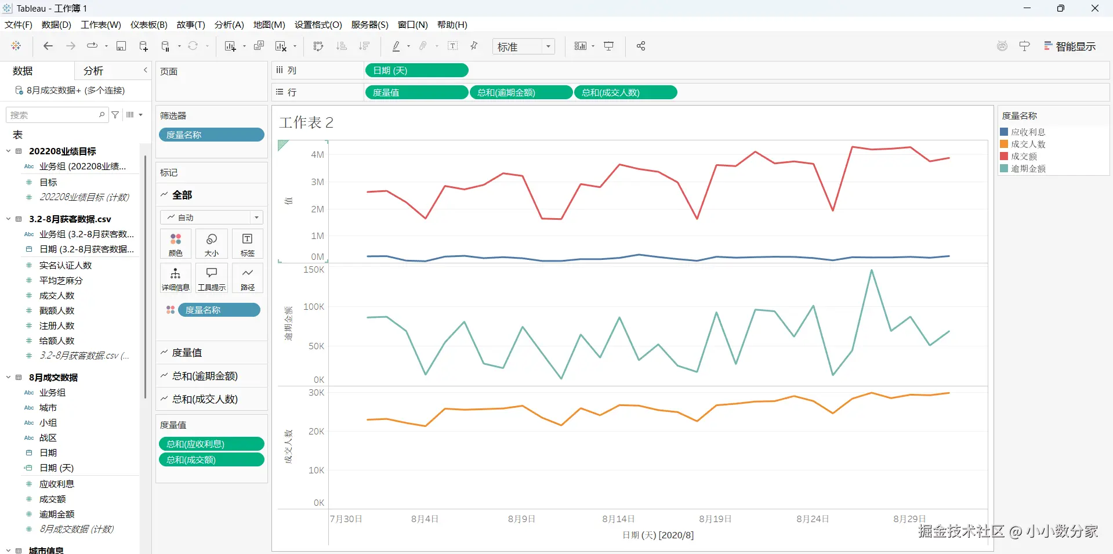The height and width of the screenshot is (554, 1113).
Task: Click the presentation mode icon
Action: (x=609, y=46)
